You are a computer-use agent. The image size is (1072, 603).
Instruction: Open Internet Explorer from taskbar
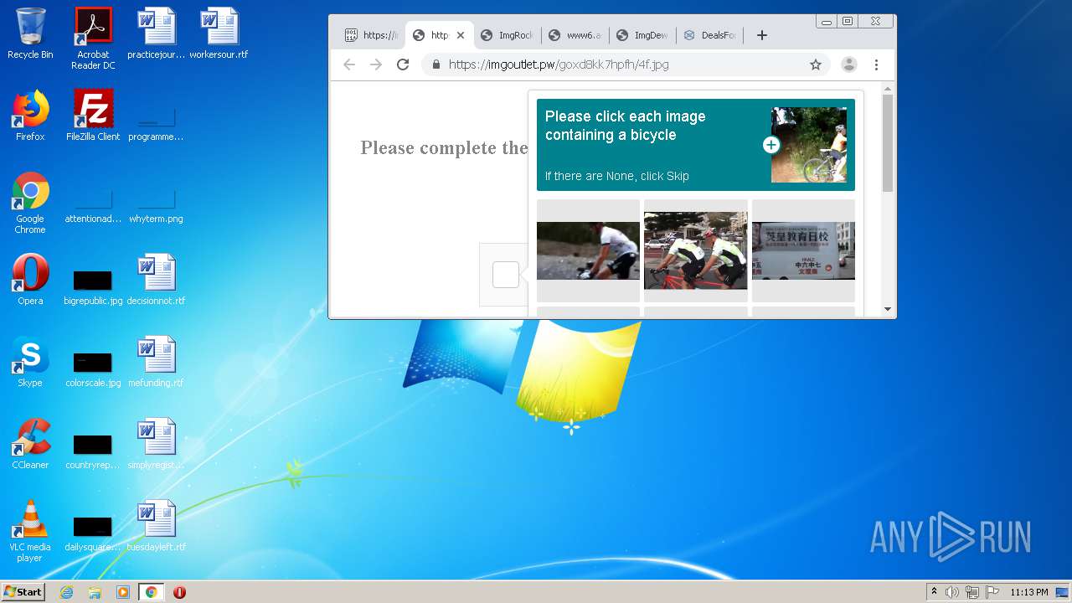(x=66, y=592)
